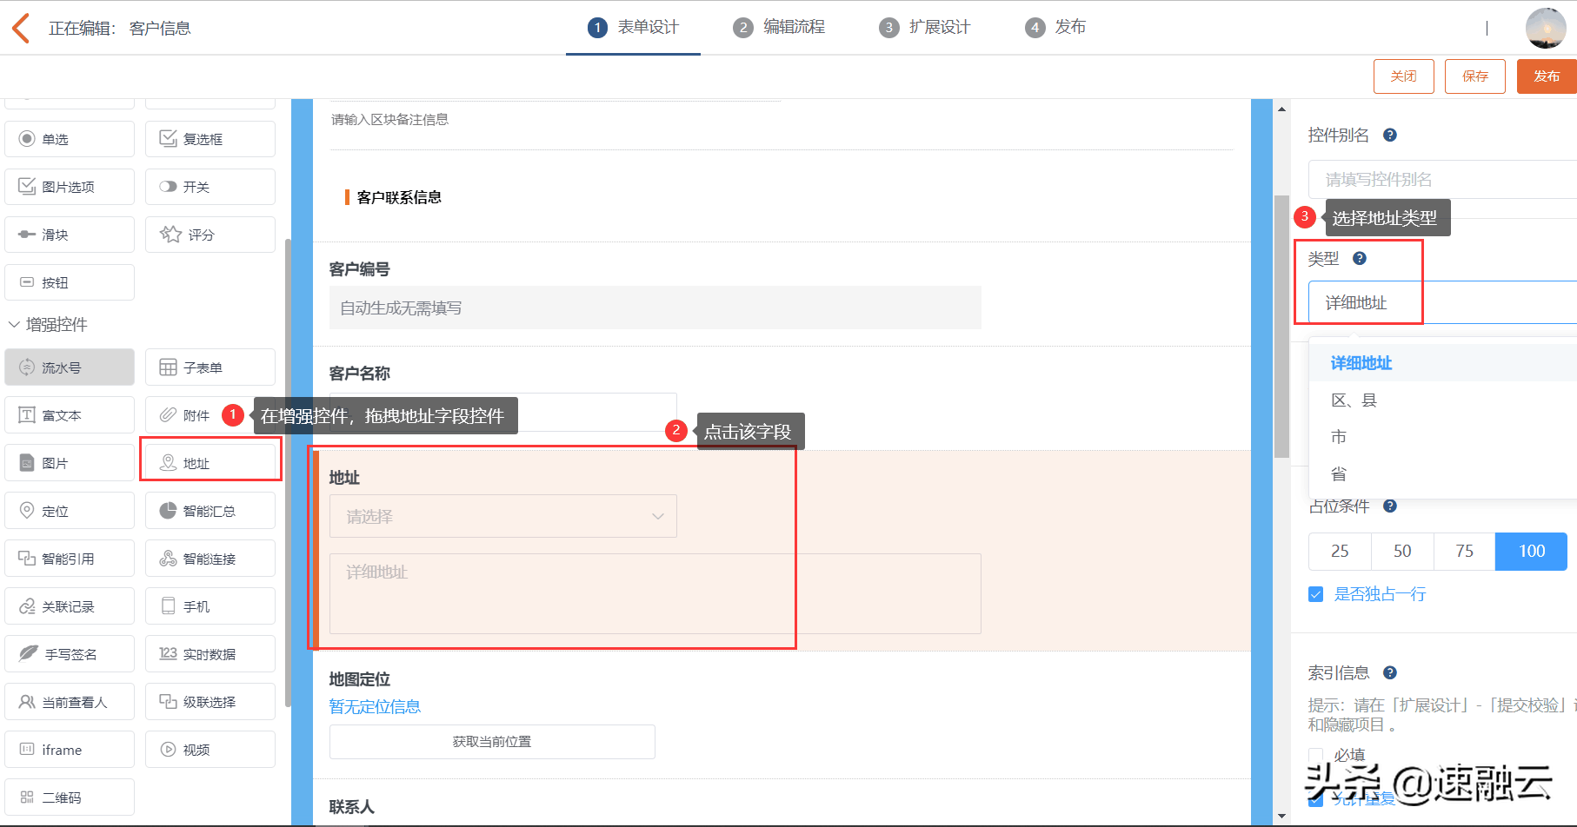Switch to the 扩展设计 step tab

924,28
